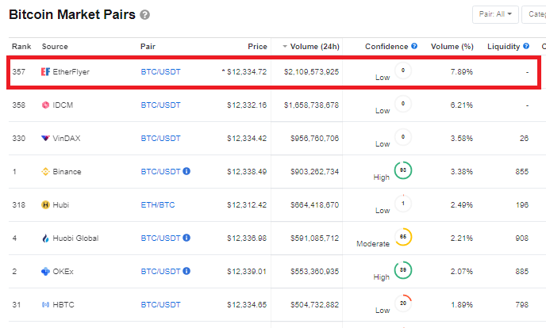Click the Binance exchange logo
546x328 pixels.
(x=45, y=172)
